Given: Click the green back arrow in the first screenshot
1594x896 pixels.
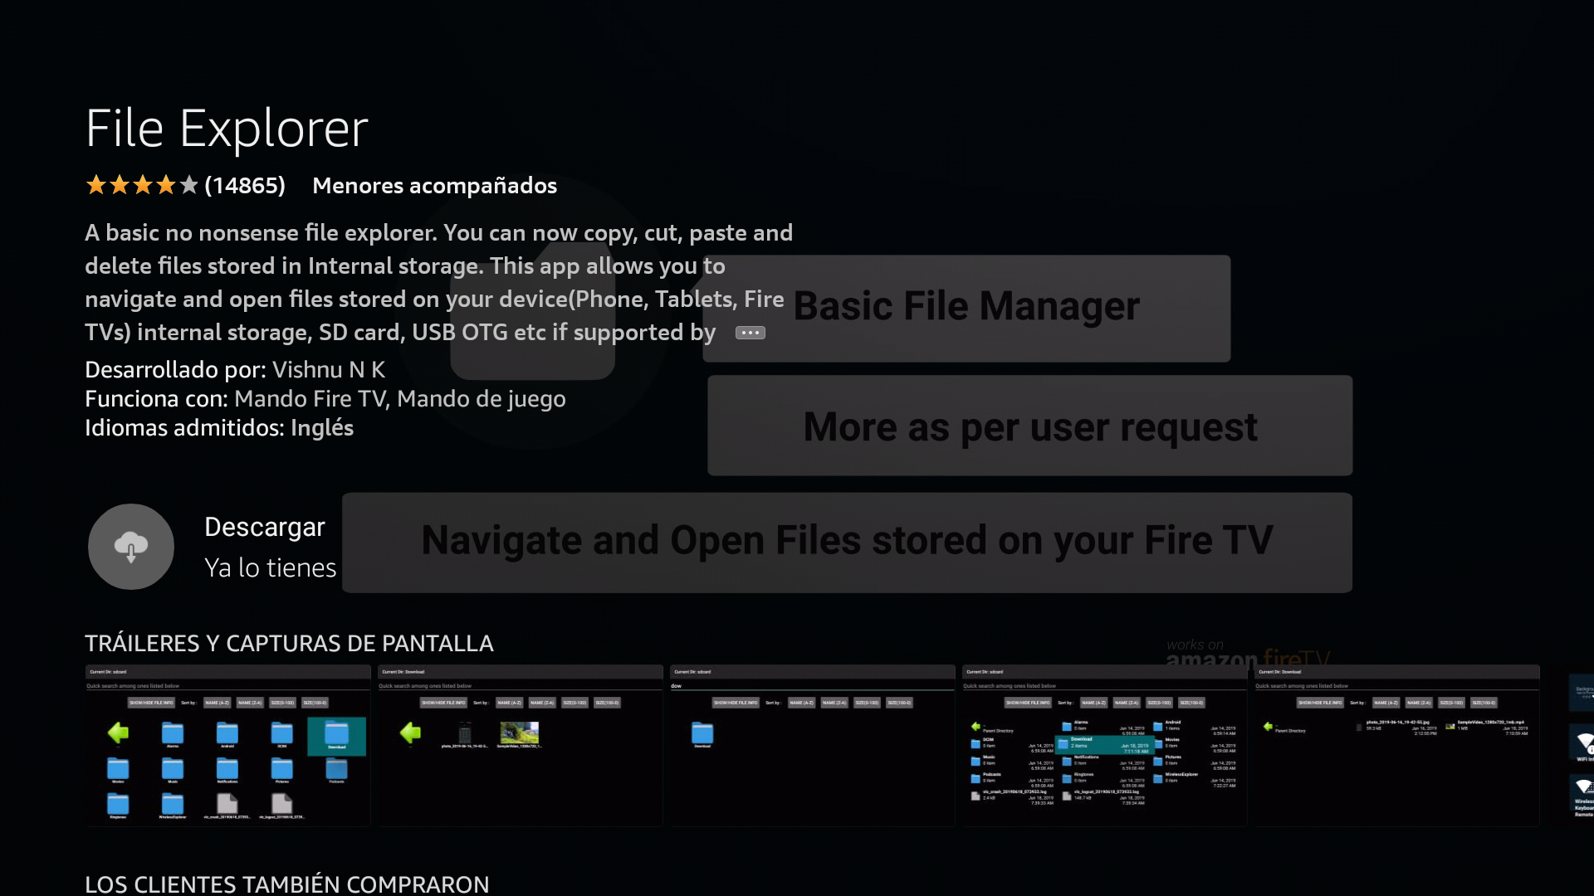Looking at the screenshot, I should 119,733.
